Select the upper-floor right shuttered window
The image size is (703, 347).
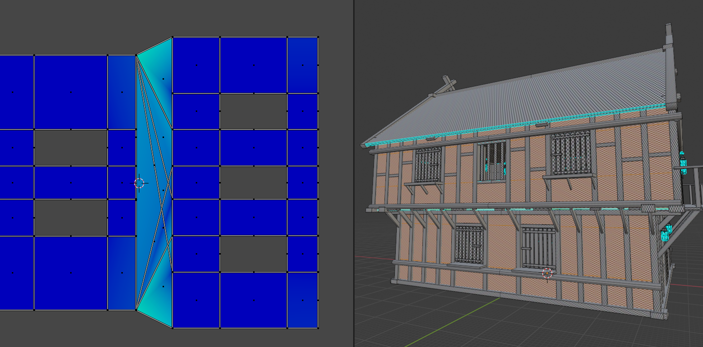[x=571, y=153]
